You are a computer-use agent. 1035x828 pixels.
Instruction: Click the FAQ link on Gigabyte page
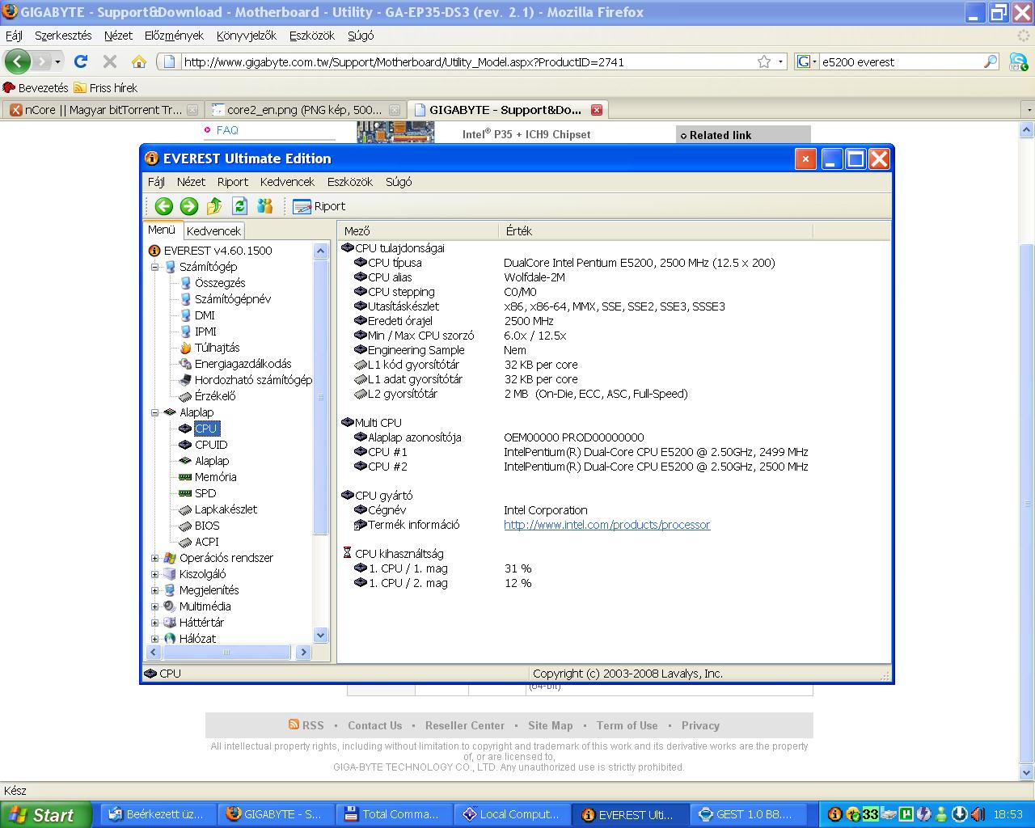point(227,130)
